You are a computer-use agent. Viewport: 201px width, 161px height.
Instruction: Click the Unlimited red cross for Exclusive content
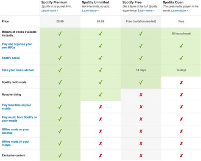100,155
